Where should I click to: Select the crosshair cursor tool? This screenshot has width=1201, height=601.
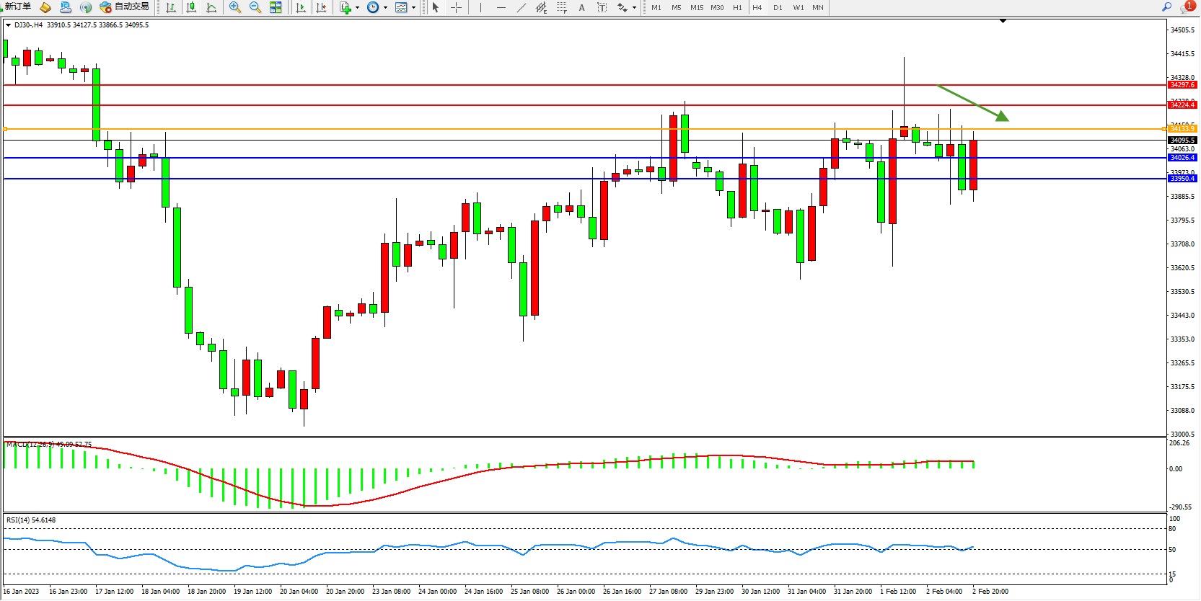(x=457, y=7)
